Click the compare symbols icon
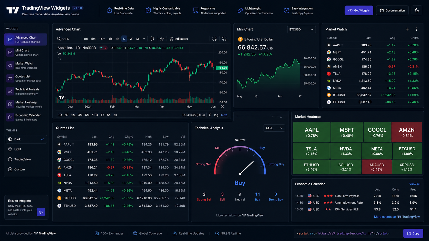Viewport: 429px width, 241px height. point(162,39)
